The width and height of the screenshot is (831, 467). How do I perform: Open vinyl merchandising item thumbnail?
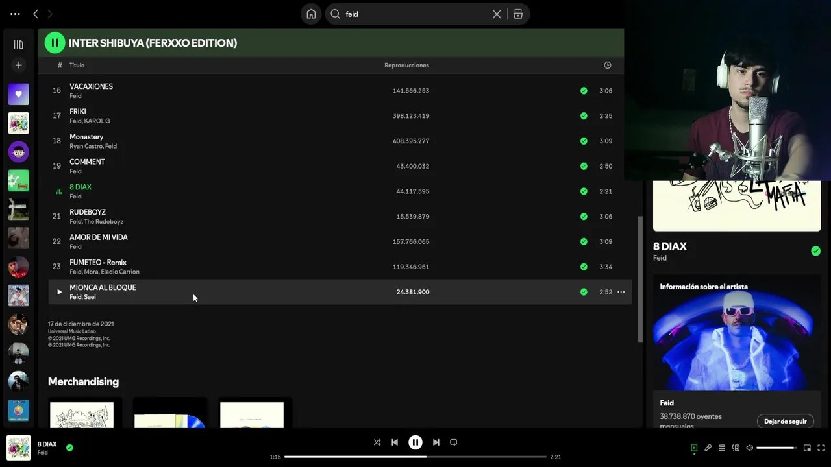[170, 414]
